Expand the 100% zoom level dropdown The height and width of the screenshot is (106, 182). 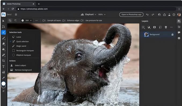pos(102,14)
